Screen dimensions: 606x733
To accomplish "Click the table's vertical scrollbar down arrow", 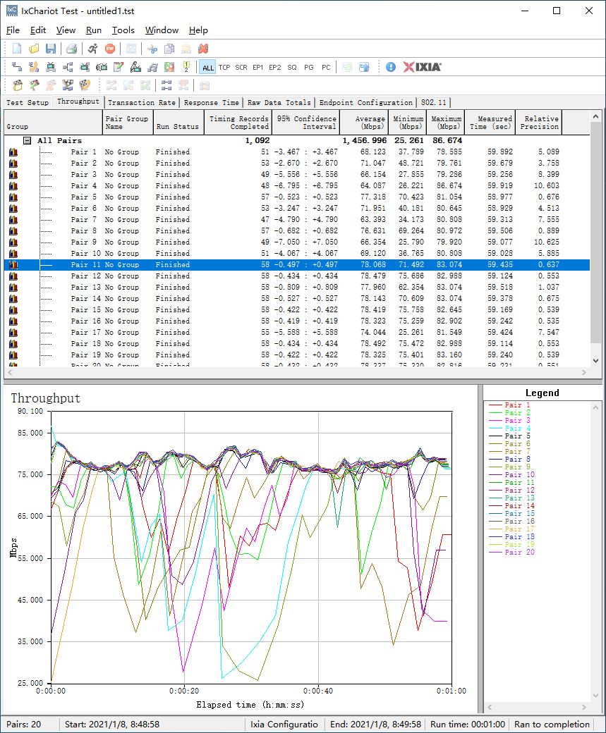I will [x=595, y=360].
